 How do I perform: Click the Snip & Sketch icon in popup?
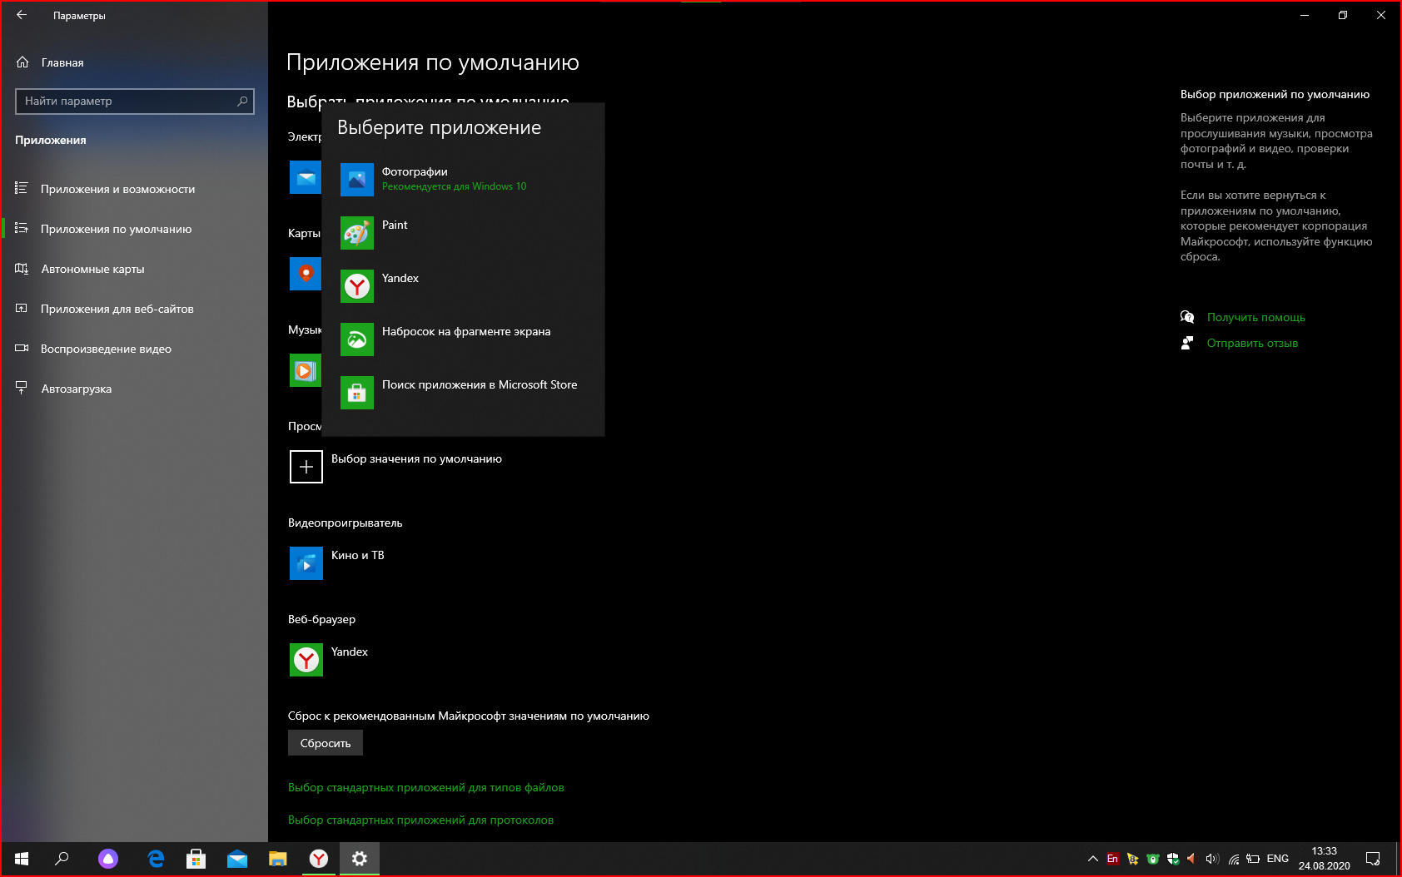click(x=357, y=339)
